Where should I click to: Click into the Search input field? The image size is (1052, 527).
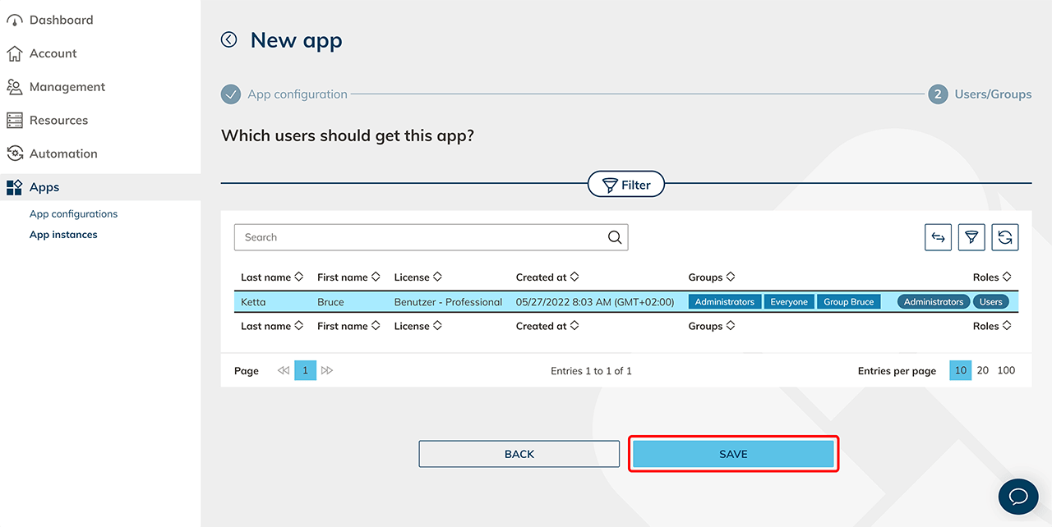tap(419, 237)
